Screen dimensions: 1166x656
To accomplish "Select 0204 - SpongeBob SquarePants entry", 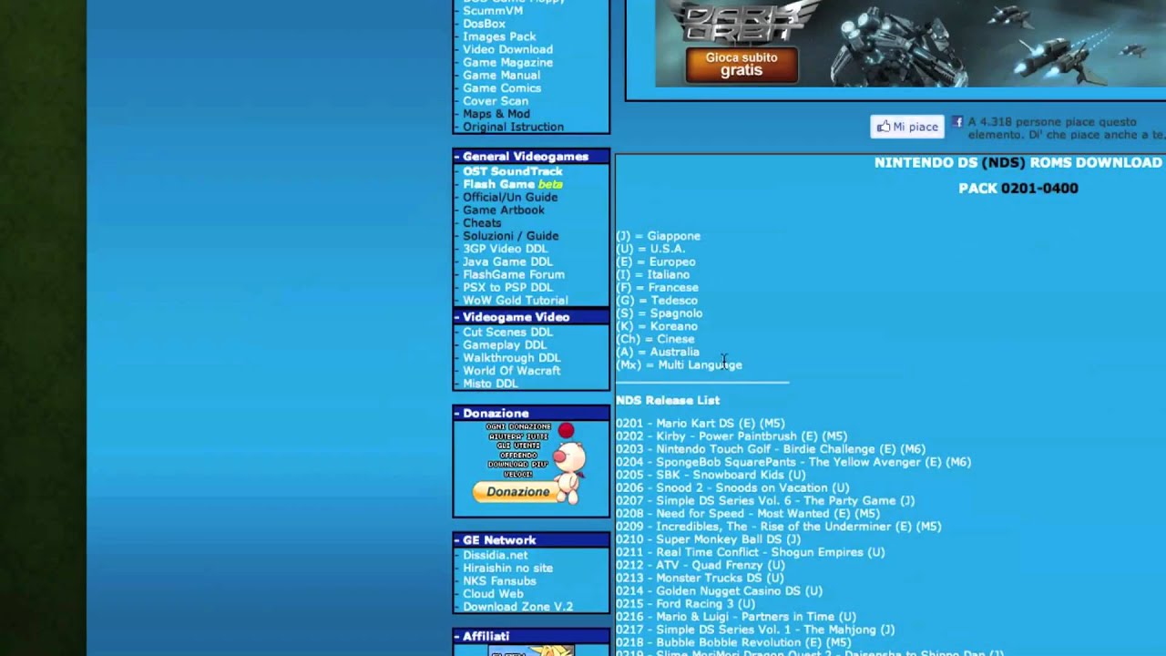I will [x=793, y=462].
